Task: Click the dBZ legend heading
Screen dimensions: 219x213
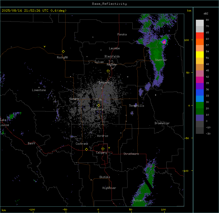Action: click(206, 13)
